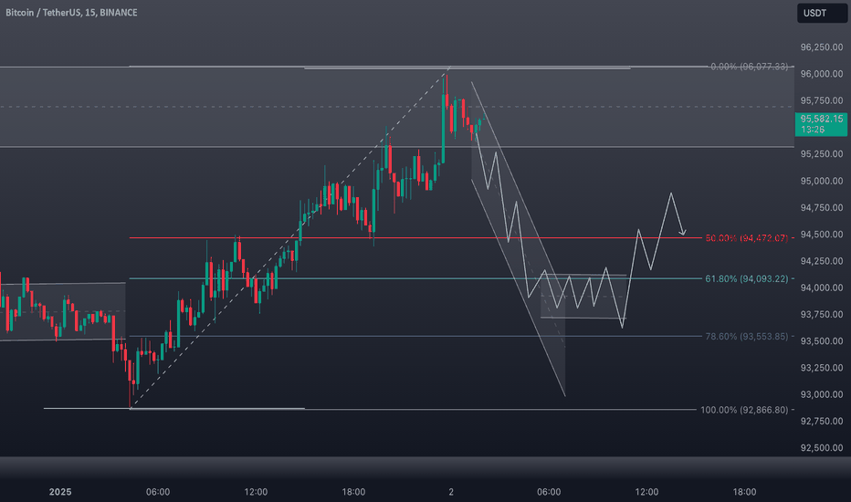
Task: Click the first 12:00 time axis label
Action: coord(256,492)
